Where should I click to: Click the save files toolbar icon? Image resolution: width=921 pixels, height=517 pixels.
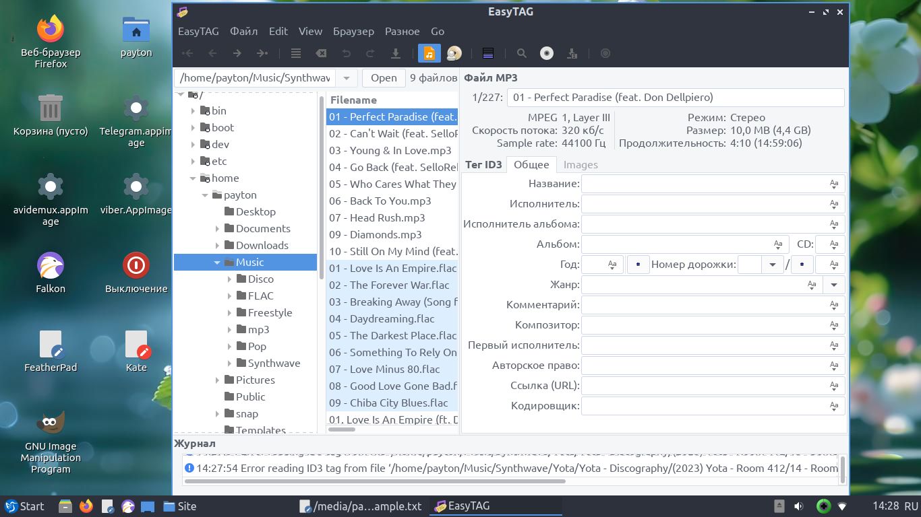click(x=396, y=53)
